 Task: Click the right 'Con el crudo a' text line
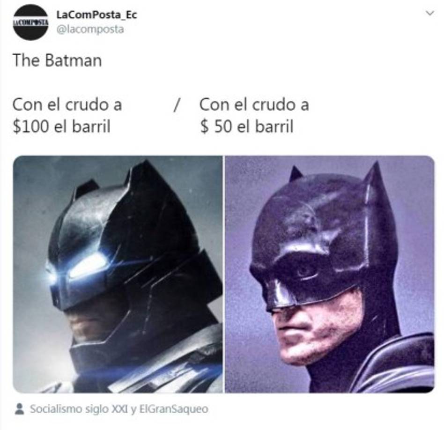254,104
